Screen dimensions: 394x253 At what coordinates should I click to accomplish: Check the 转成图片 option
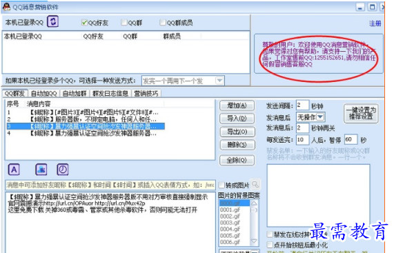(221, 185)
